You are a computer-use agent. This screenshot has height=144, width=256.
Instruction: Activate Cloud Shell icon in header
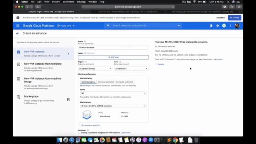pyautogui.click(x=211, y=26)
